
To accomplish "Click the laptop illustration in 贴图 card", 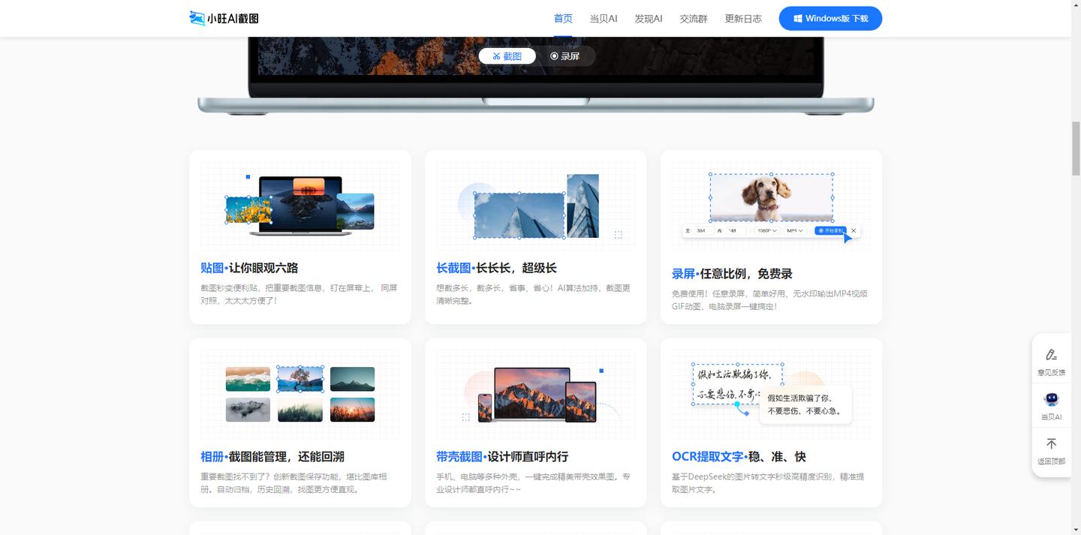I will (300, 204).
